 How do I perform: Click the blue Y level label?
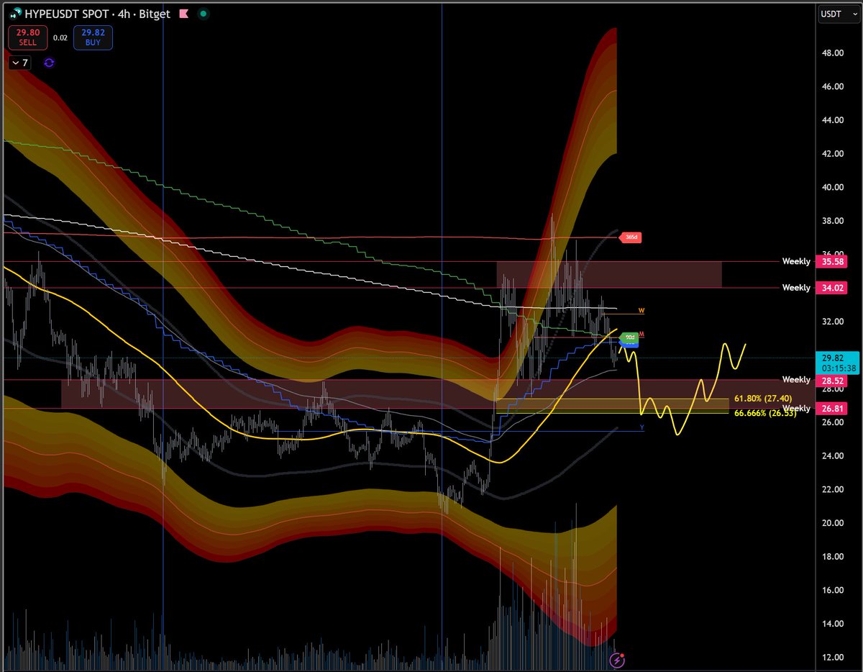[641, 428]
